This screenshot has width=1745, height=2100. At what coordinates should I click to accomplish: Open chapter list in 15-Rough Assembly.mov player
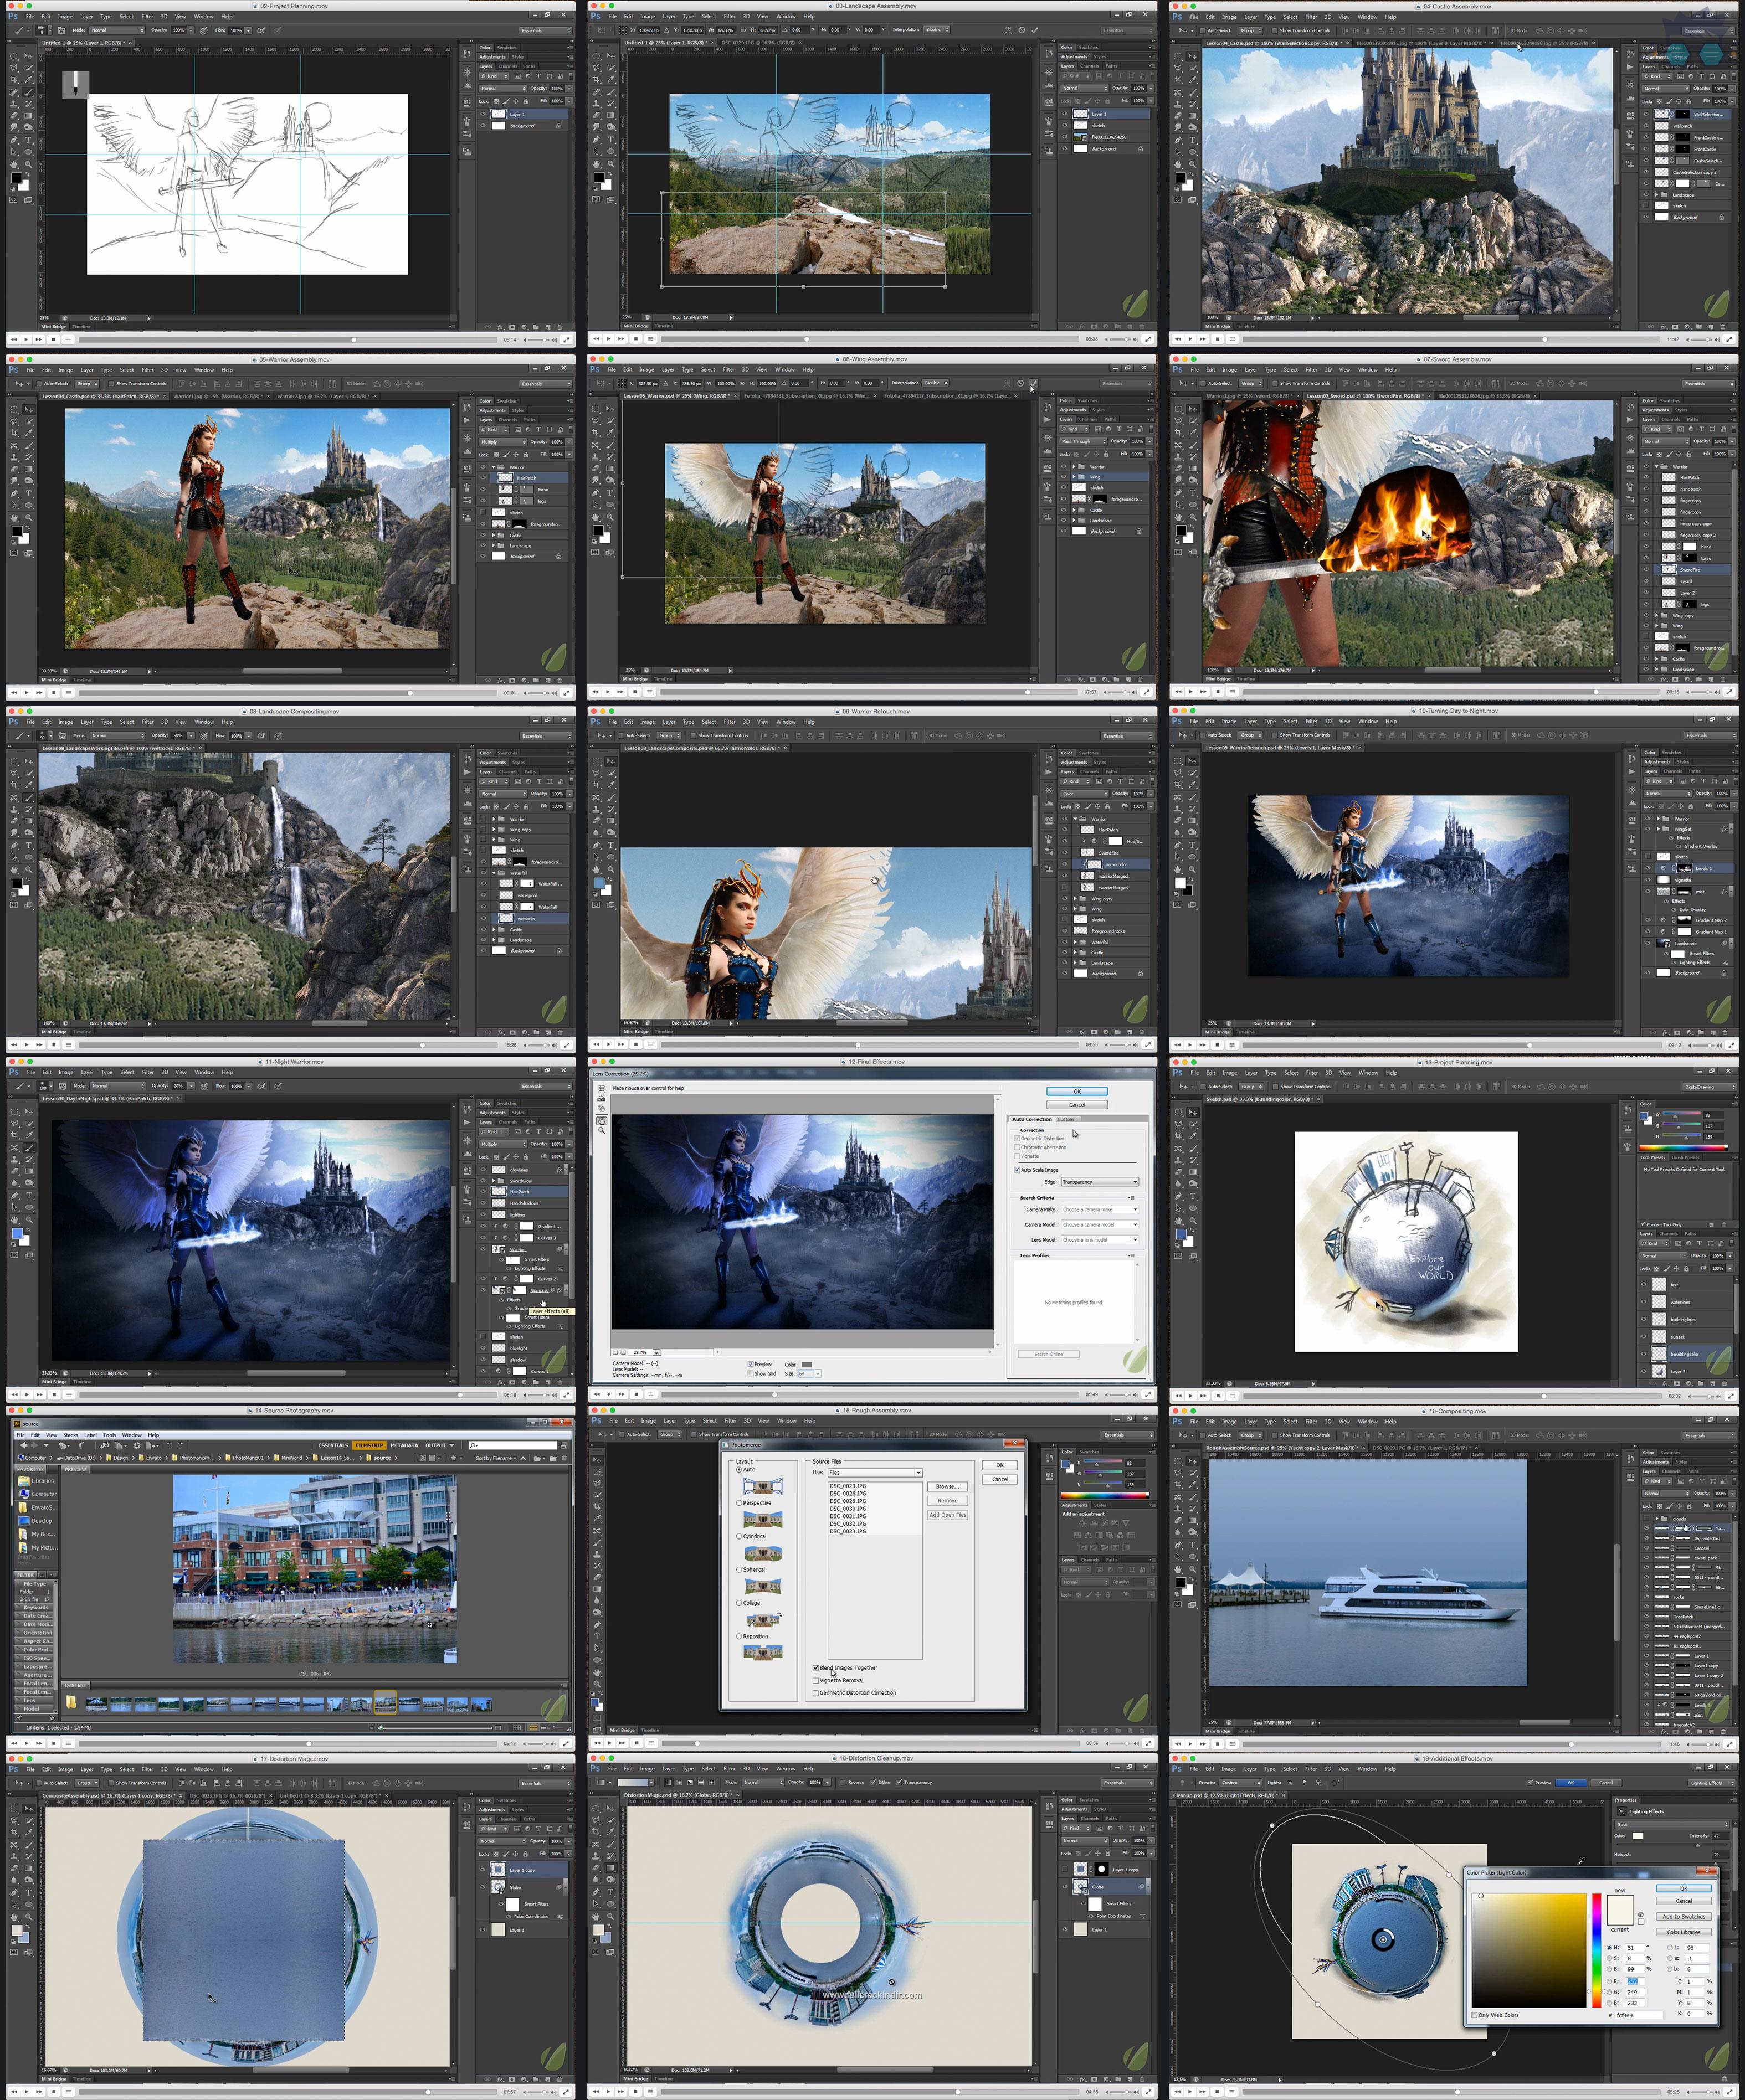click(x=650, y=1743)
